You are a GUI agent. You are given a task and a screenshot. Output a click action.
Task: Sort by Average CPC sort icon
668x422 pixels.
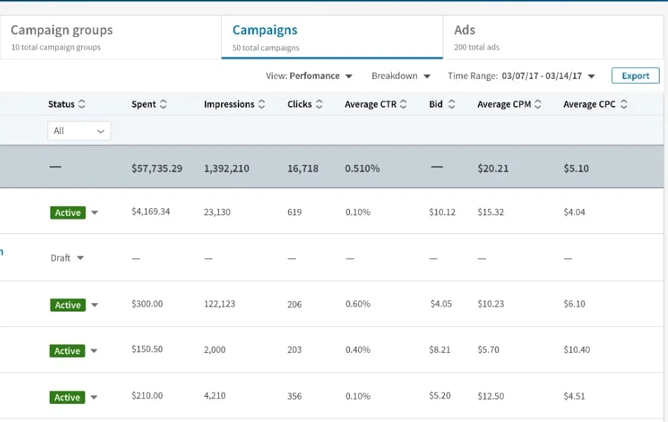624,105
